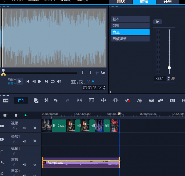Step back one frame
This screenshot has width=185, height=176.
click(x=34, y=81)
